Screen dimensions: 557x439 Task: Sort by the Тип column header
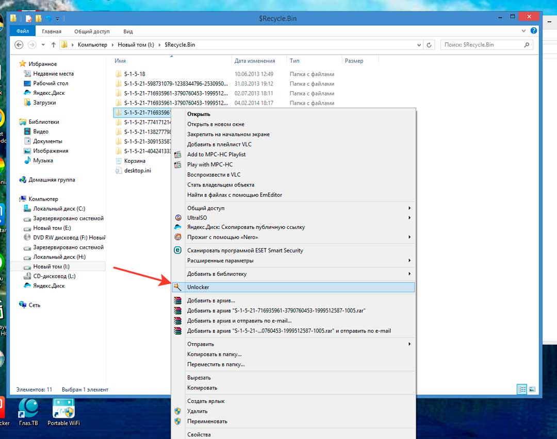(x=294, y=61)
